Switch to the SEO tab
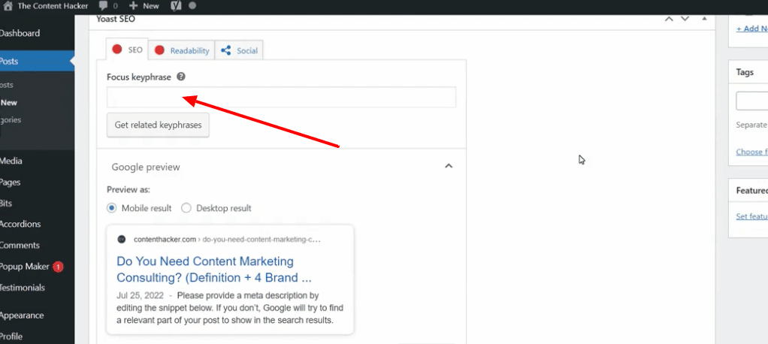This screenshot has height=344, width=768. click(127, 50)
